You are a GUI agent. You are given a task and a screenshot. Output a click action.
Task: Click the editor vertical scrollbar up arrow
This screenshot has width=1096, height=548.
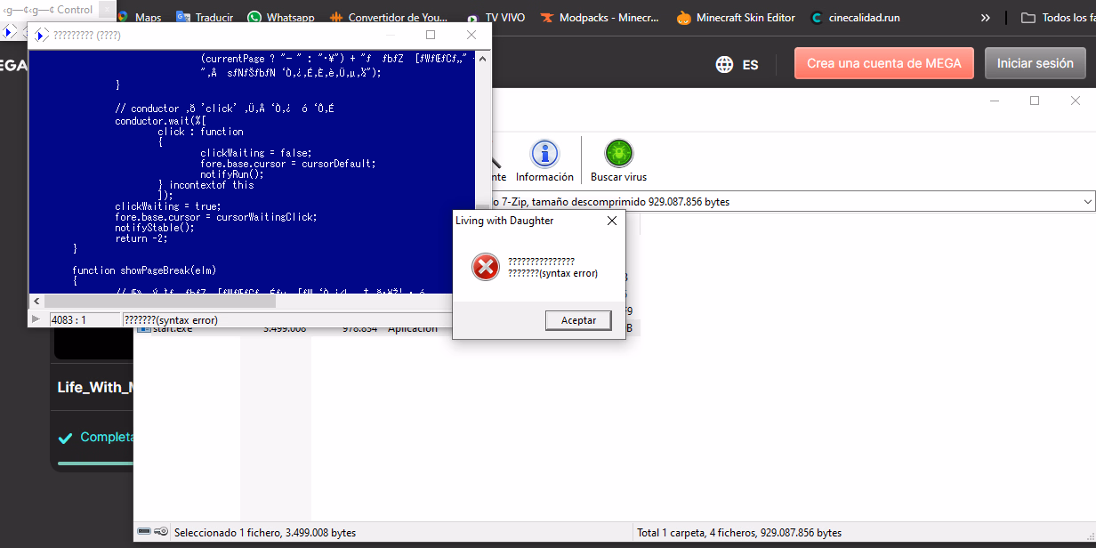483,58
